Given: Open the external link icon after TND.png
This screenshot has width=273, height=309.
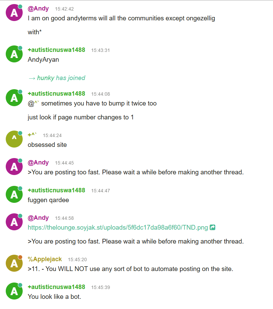Looking at the screenshot, I should [x=213, y=227].
